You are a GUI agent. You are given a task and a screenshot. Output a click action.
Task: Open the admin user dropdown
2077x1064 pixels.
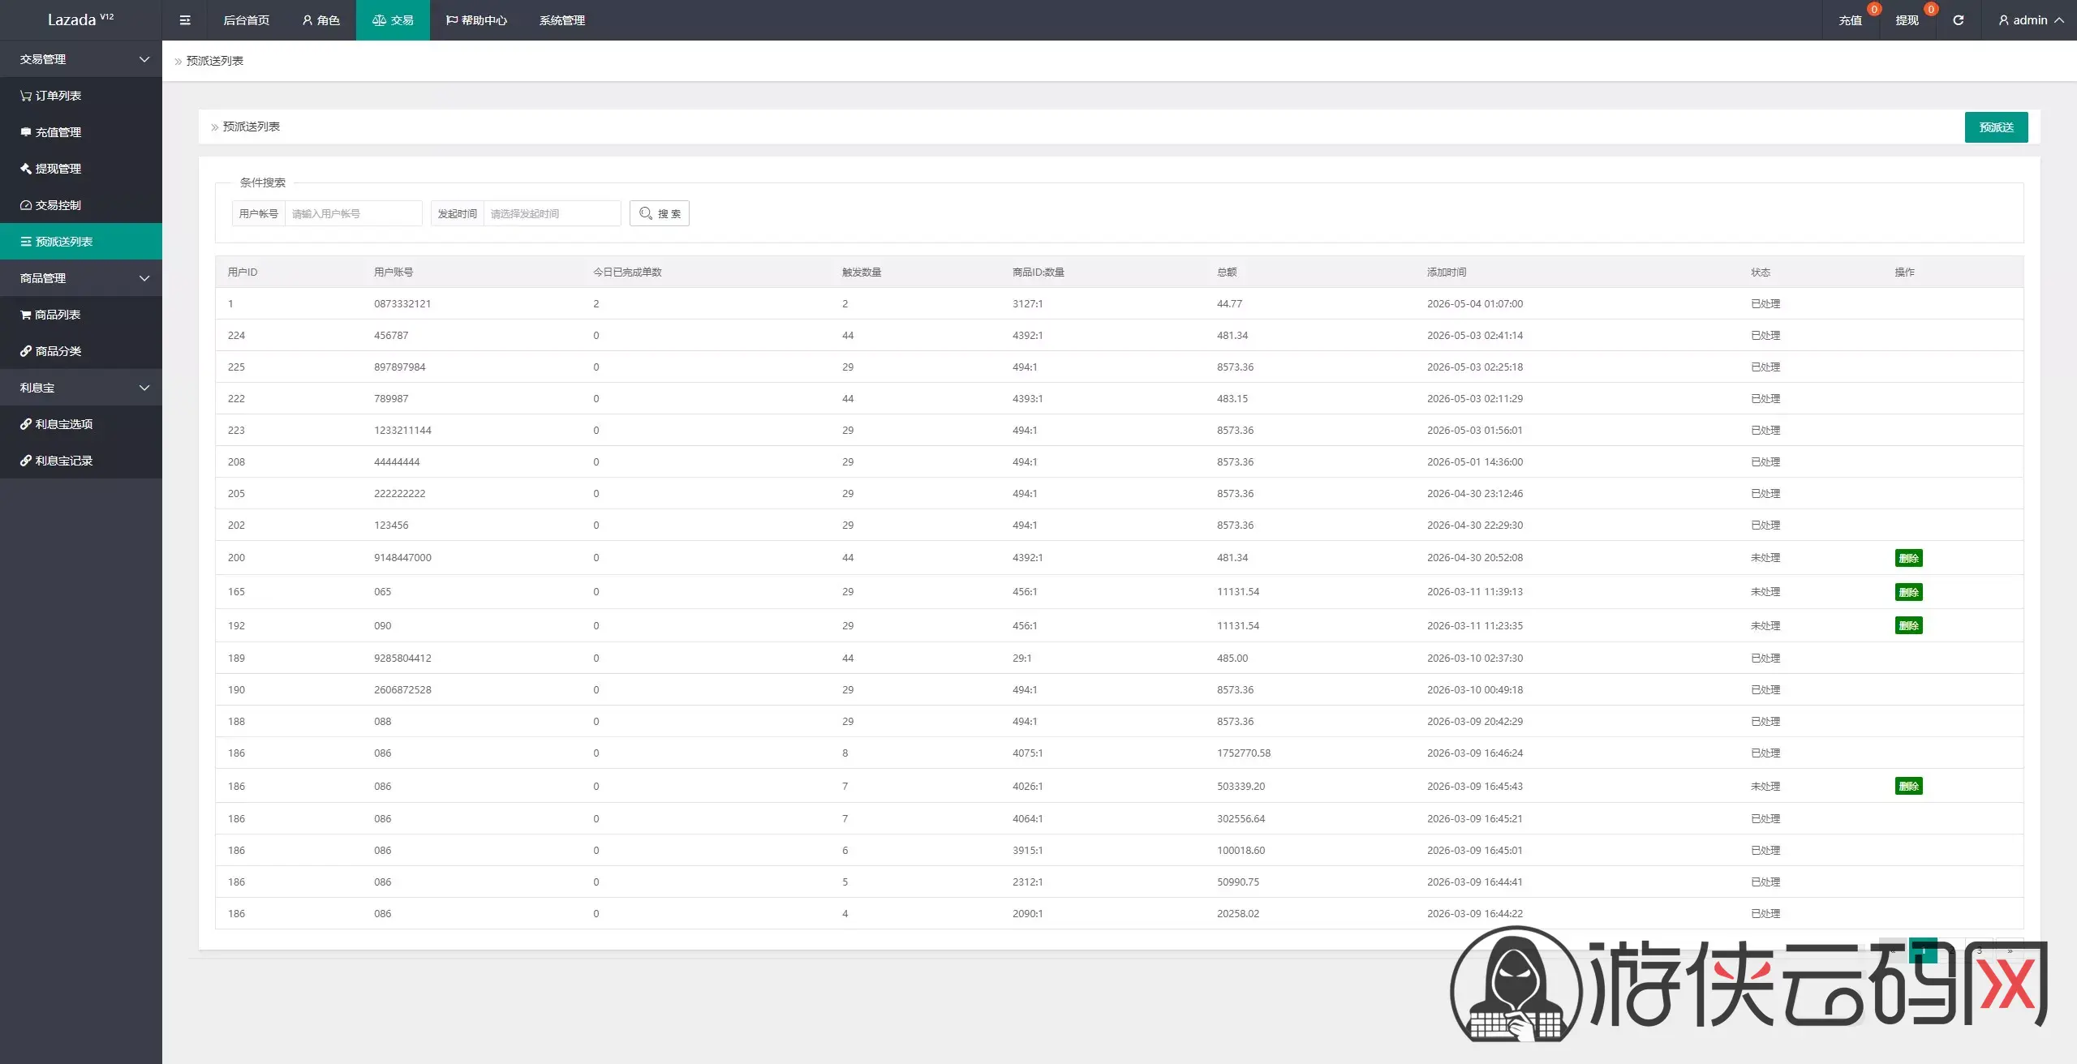(2031, 20)
